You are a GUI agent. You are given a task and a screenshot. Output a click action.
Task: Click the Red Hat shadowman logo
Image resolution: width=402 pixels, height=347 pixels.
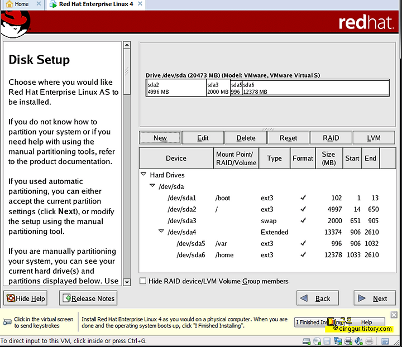[x=15, y=25]
